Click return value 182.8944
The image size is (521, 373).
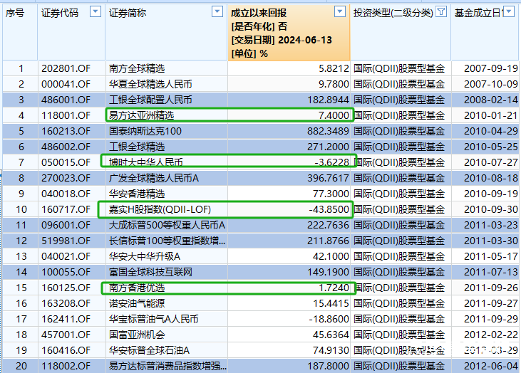coord(328,100)
